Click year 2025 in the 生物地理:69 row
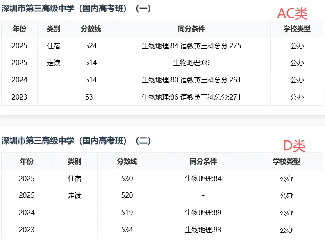The image size is (325, 240). tap(20, 63)
